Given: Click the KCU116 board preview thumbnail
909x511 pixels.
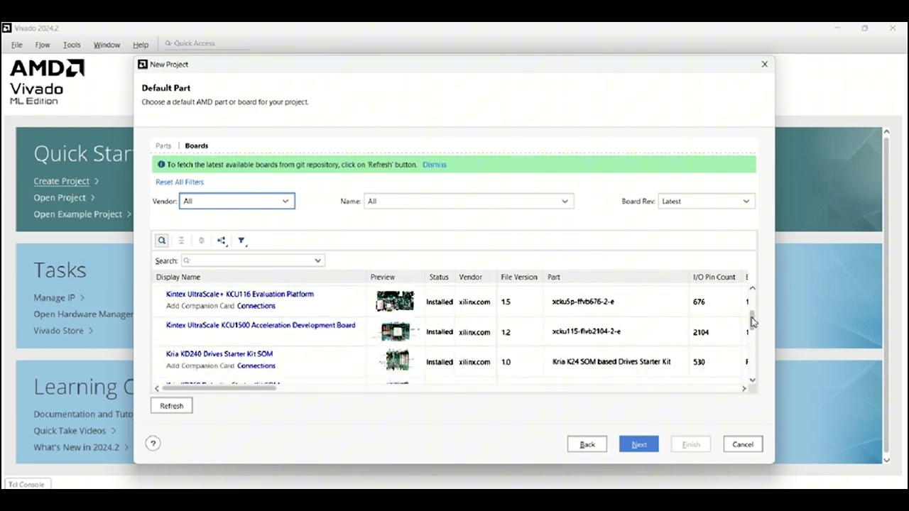Looking at the screenshot, I should [395, 301].
